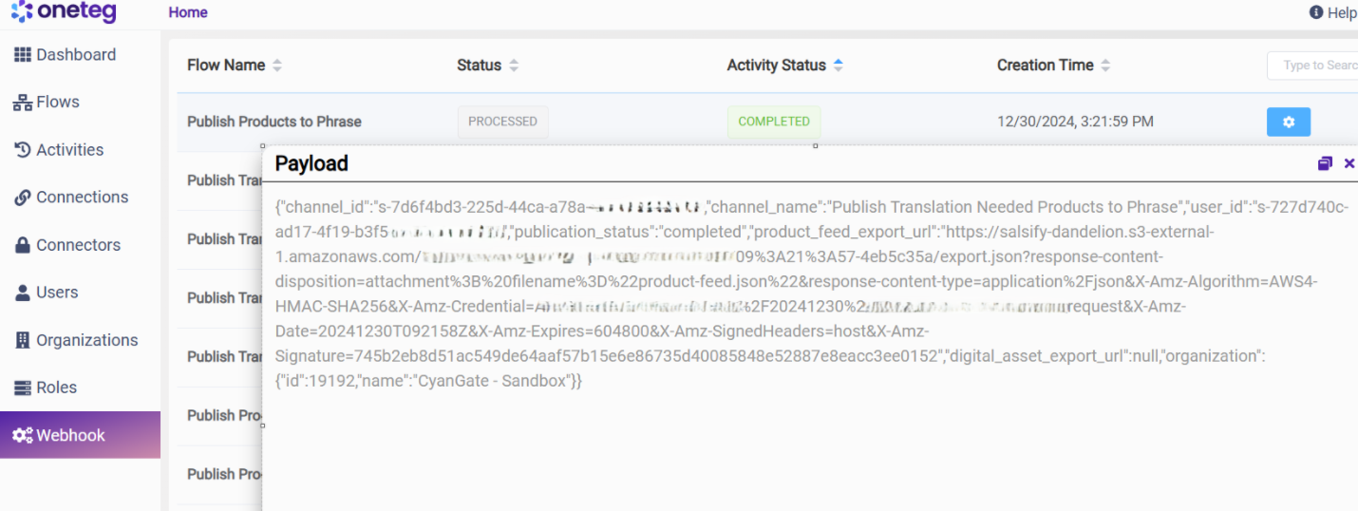Open the gear settings button for the row

(1288, 122)
